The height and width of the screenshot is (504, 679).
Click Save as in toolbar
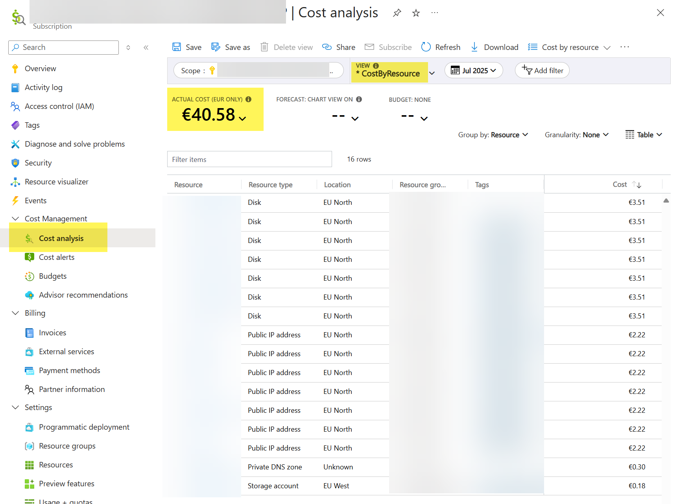(x=231, y=47)
